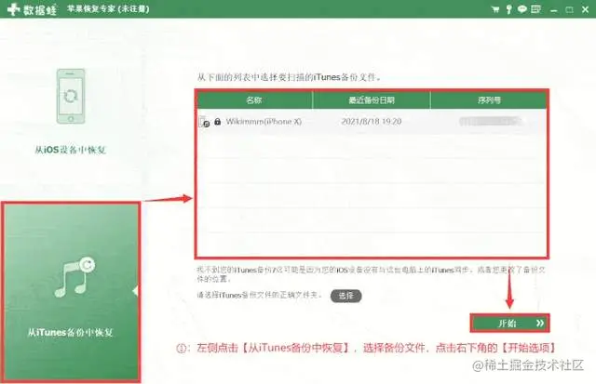Open the menu list icon in title bar
This screenshot has width=596, height=384.
[x=536, y=9]
